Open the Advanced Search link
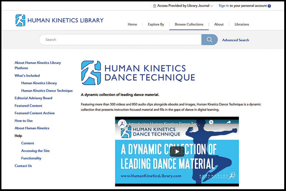The width and height of the screenshot is (286, 191). pos(235,40)
